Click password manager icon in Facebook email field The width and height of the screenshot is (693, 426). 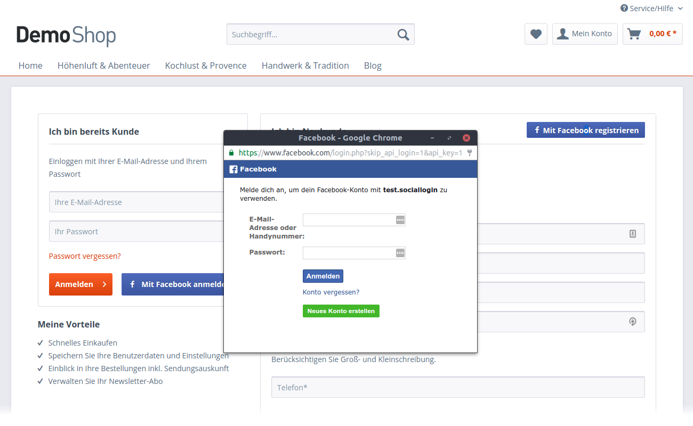(x=400, y=220)
